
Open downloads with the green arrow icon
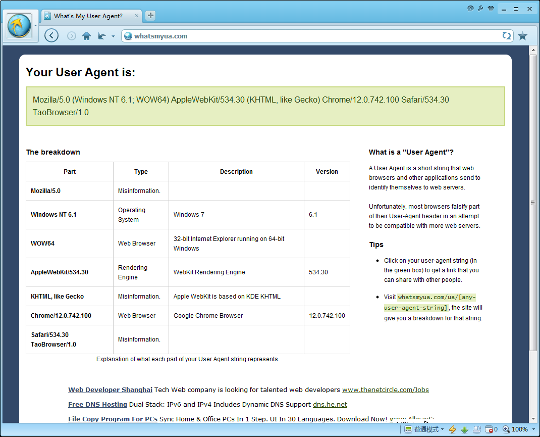tap(465, 429)
